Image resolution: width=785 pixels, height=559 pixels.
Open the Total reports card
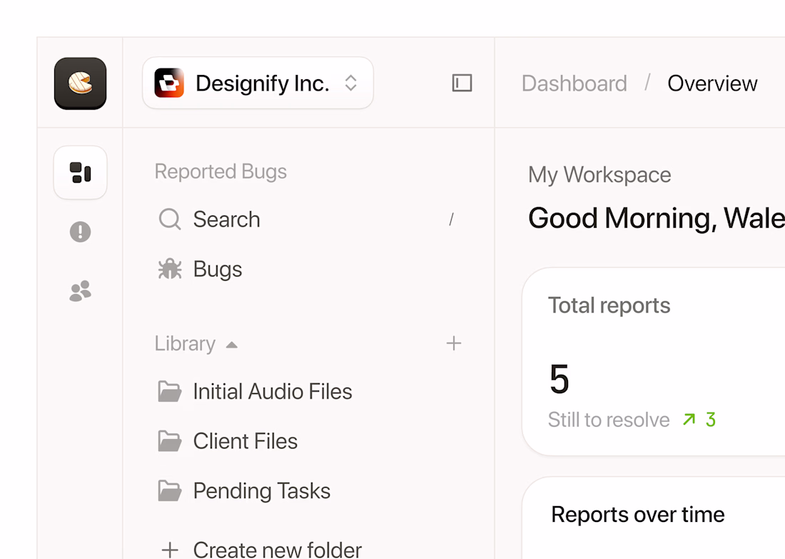pyautogui.click(x=653, y=362)
